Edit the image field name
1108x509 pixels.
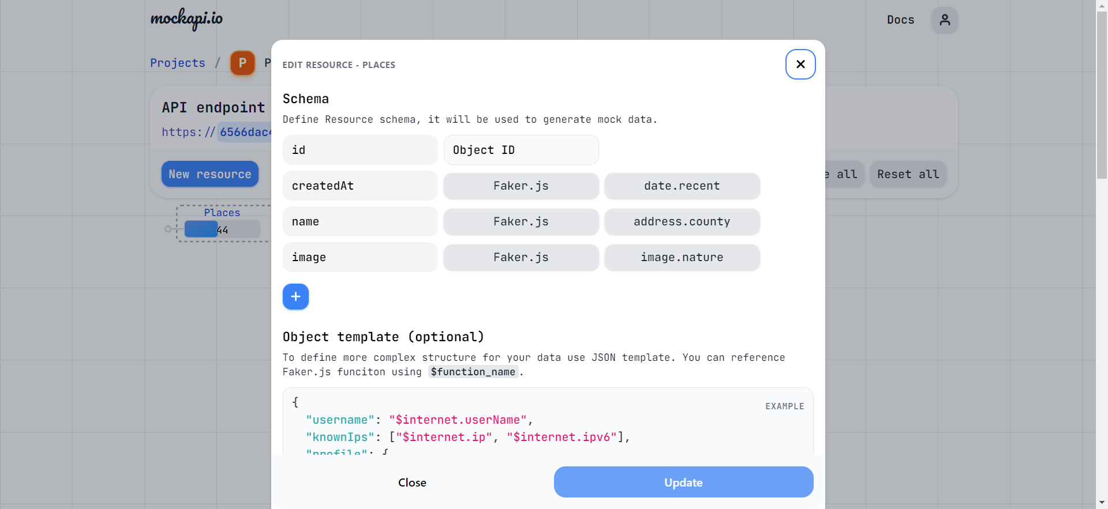click(x=360, y=258)
